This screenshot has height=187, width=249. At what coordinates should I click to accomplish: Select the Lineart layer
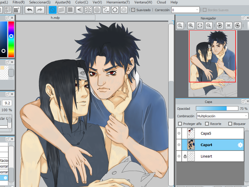click(210, 156)
